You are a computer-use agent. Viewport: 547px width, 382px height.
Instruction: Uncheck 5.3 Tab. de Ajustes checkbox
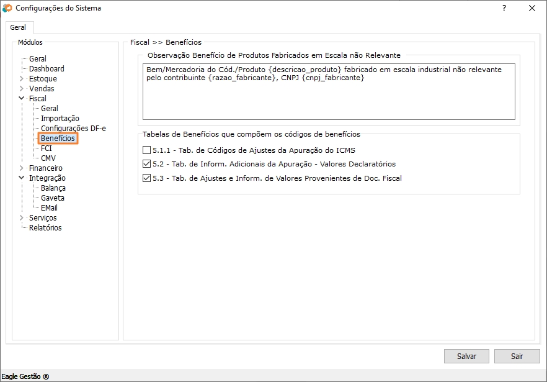(146, 179)
